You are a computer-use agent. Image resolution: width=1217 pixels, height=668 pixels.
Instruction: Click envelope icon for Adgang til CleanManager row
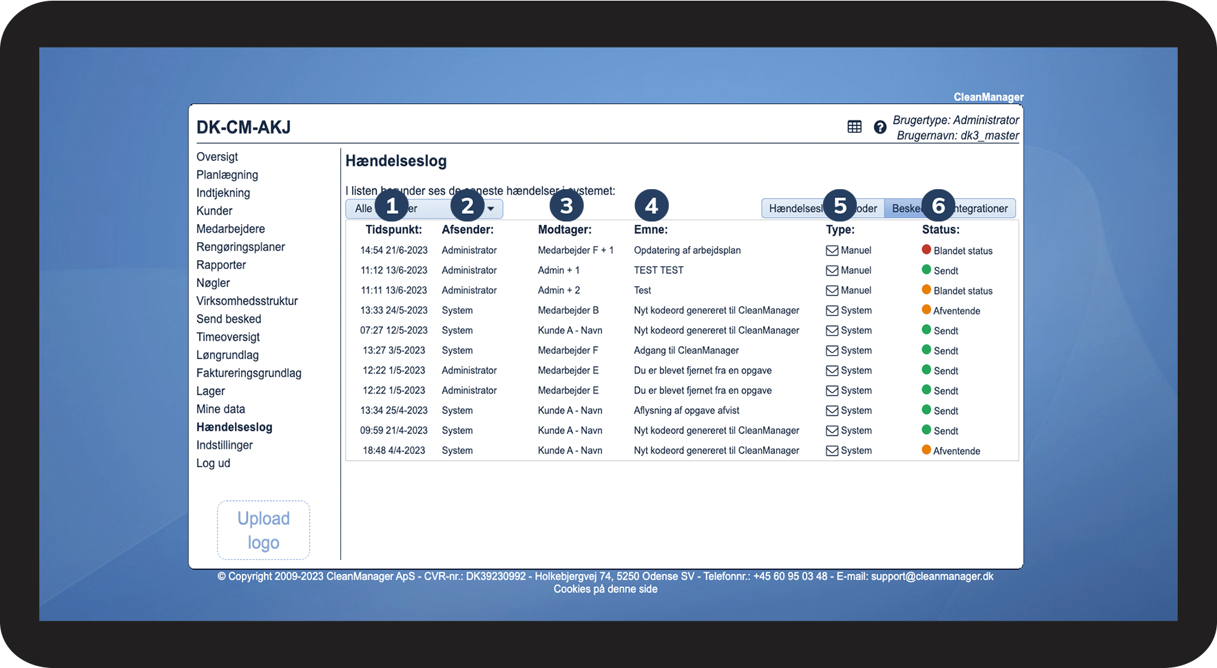(832, 350)
